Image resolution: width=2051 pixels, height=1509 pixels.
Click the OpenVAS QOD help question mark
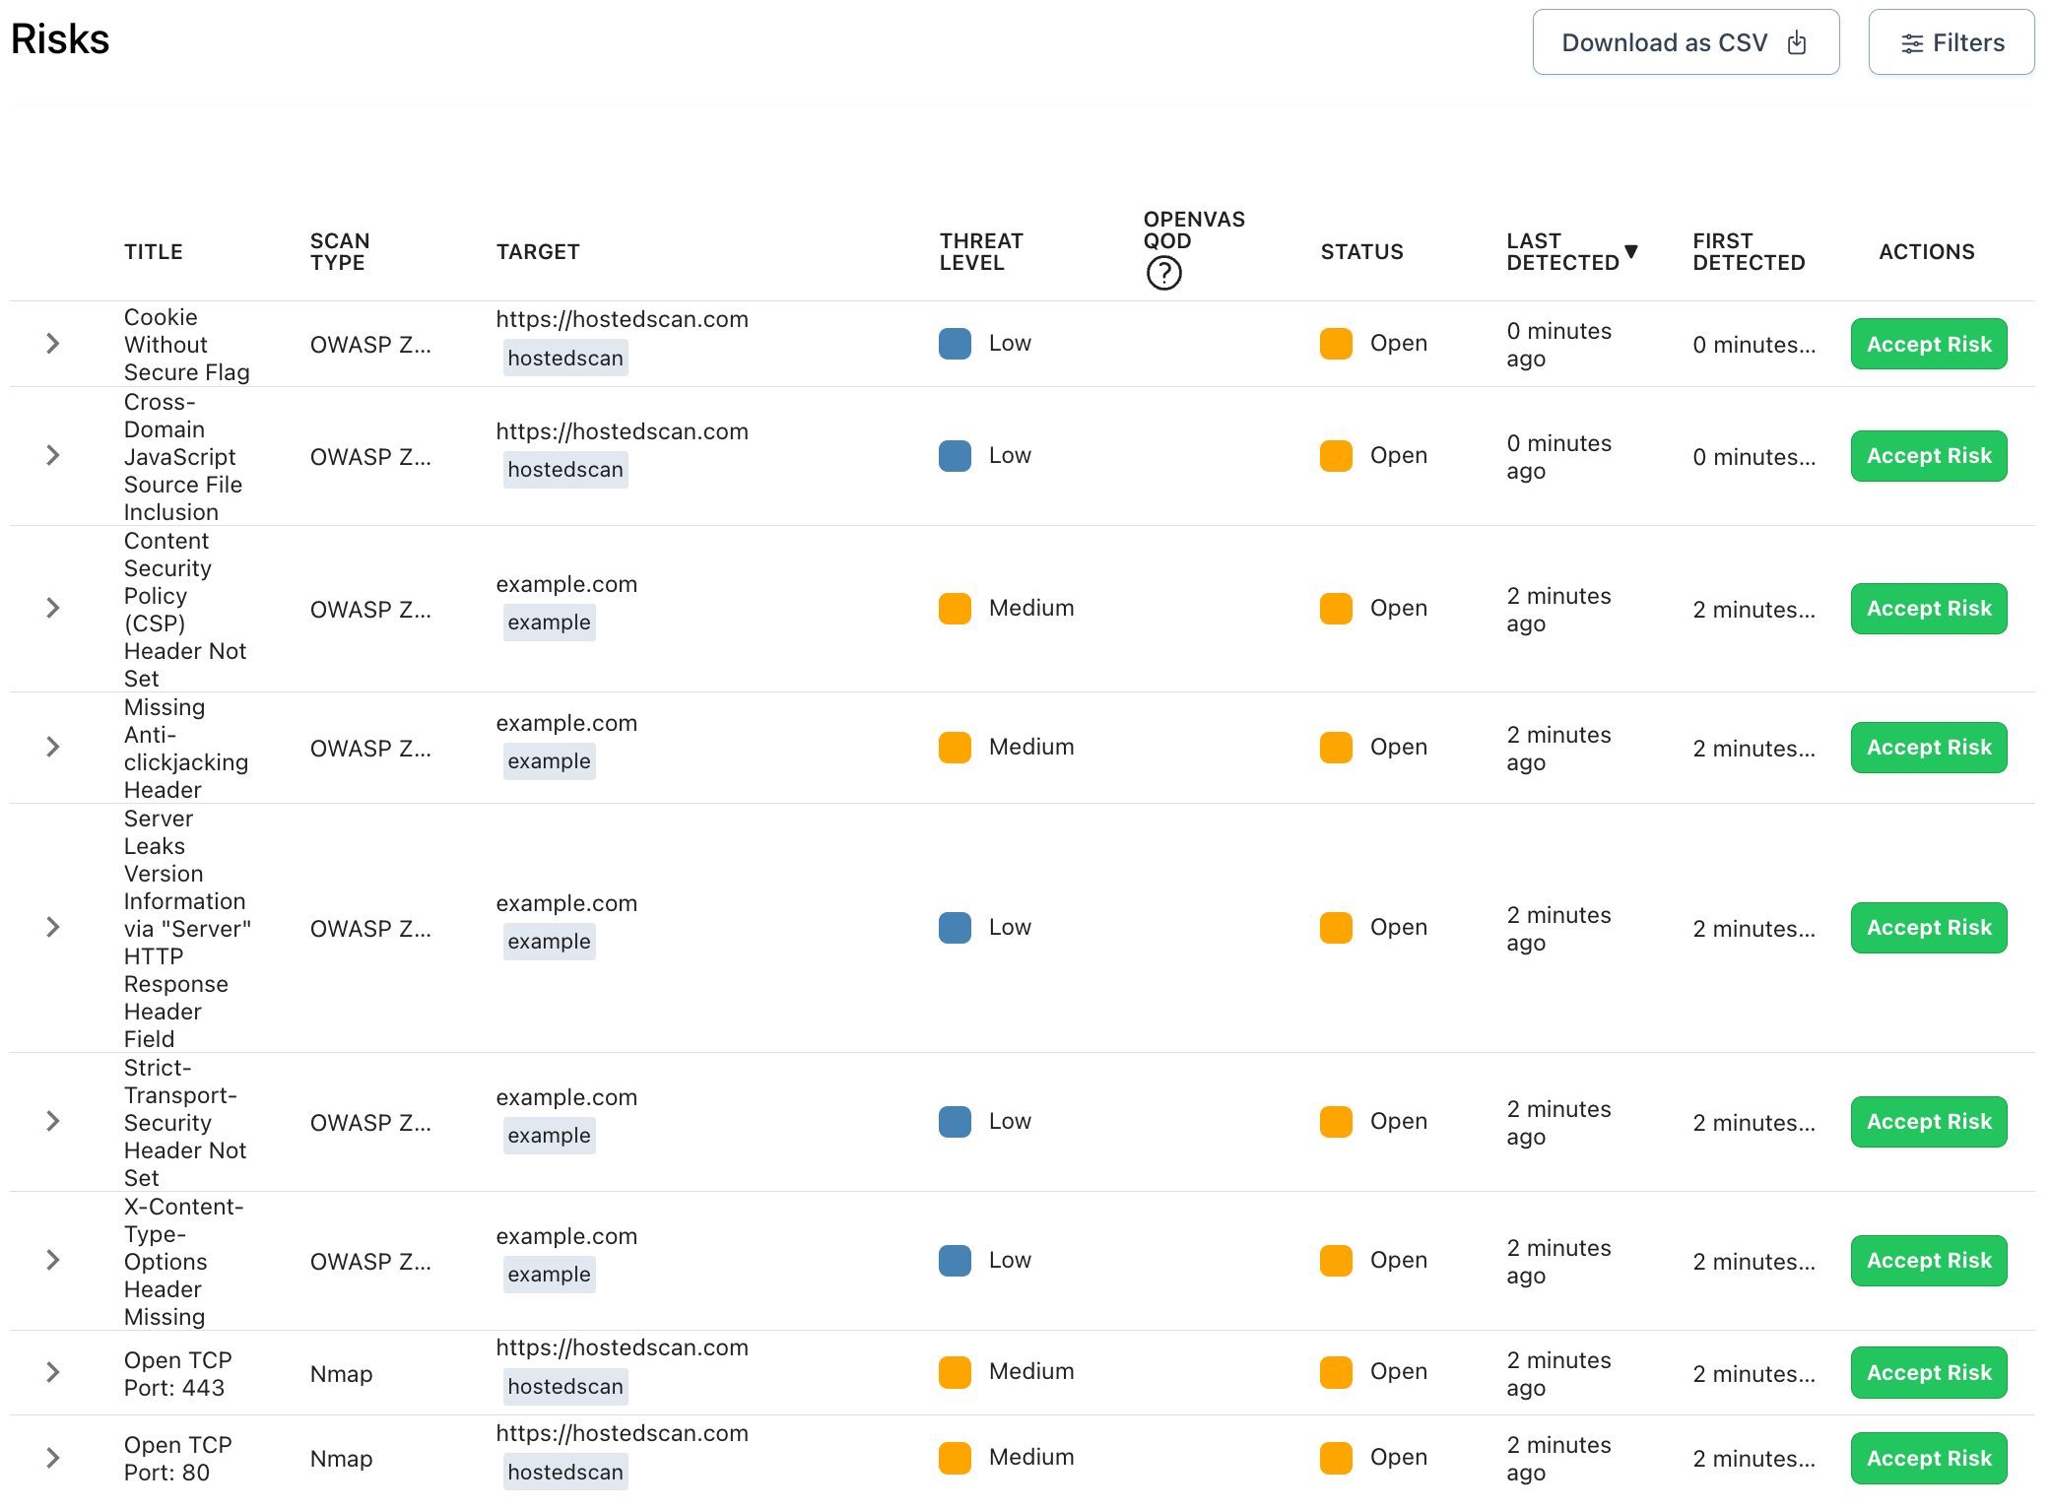coord(1163,273)
